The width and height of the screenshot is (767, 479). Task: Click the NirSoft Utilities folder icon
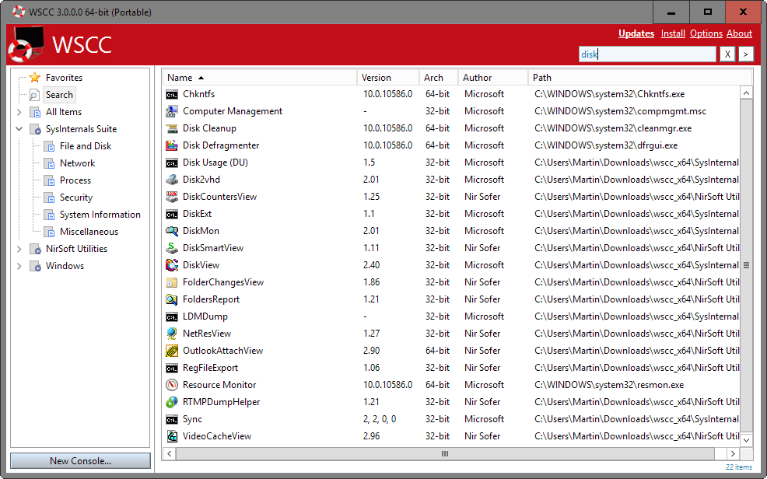[x=35, y=249]
